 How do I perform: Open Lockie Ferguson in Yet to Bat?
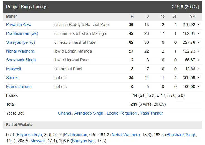pos(122,113)
